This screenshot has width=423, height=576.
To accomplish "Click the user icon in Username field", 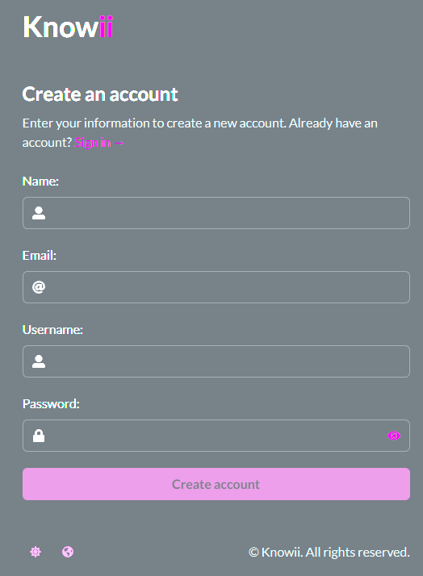I will click(39, 361).
